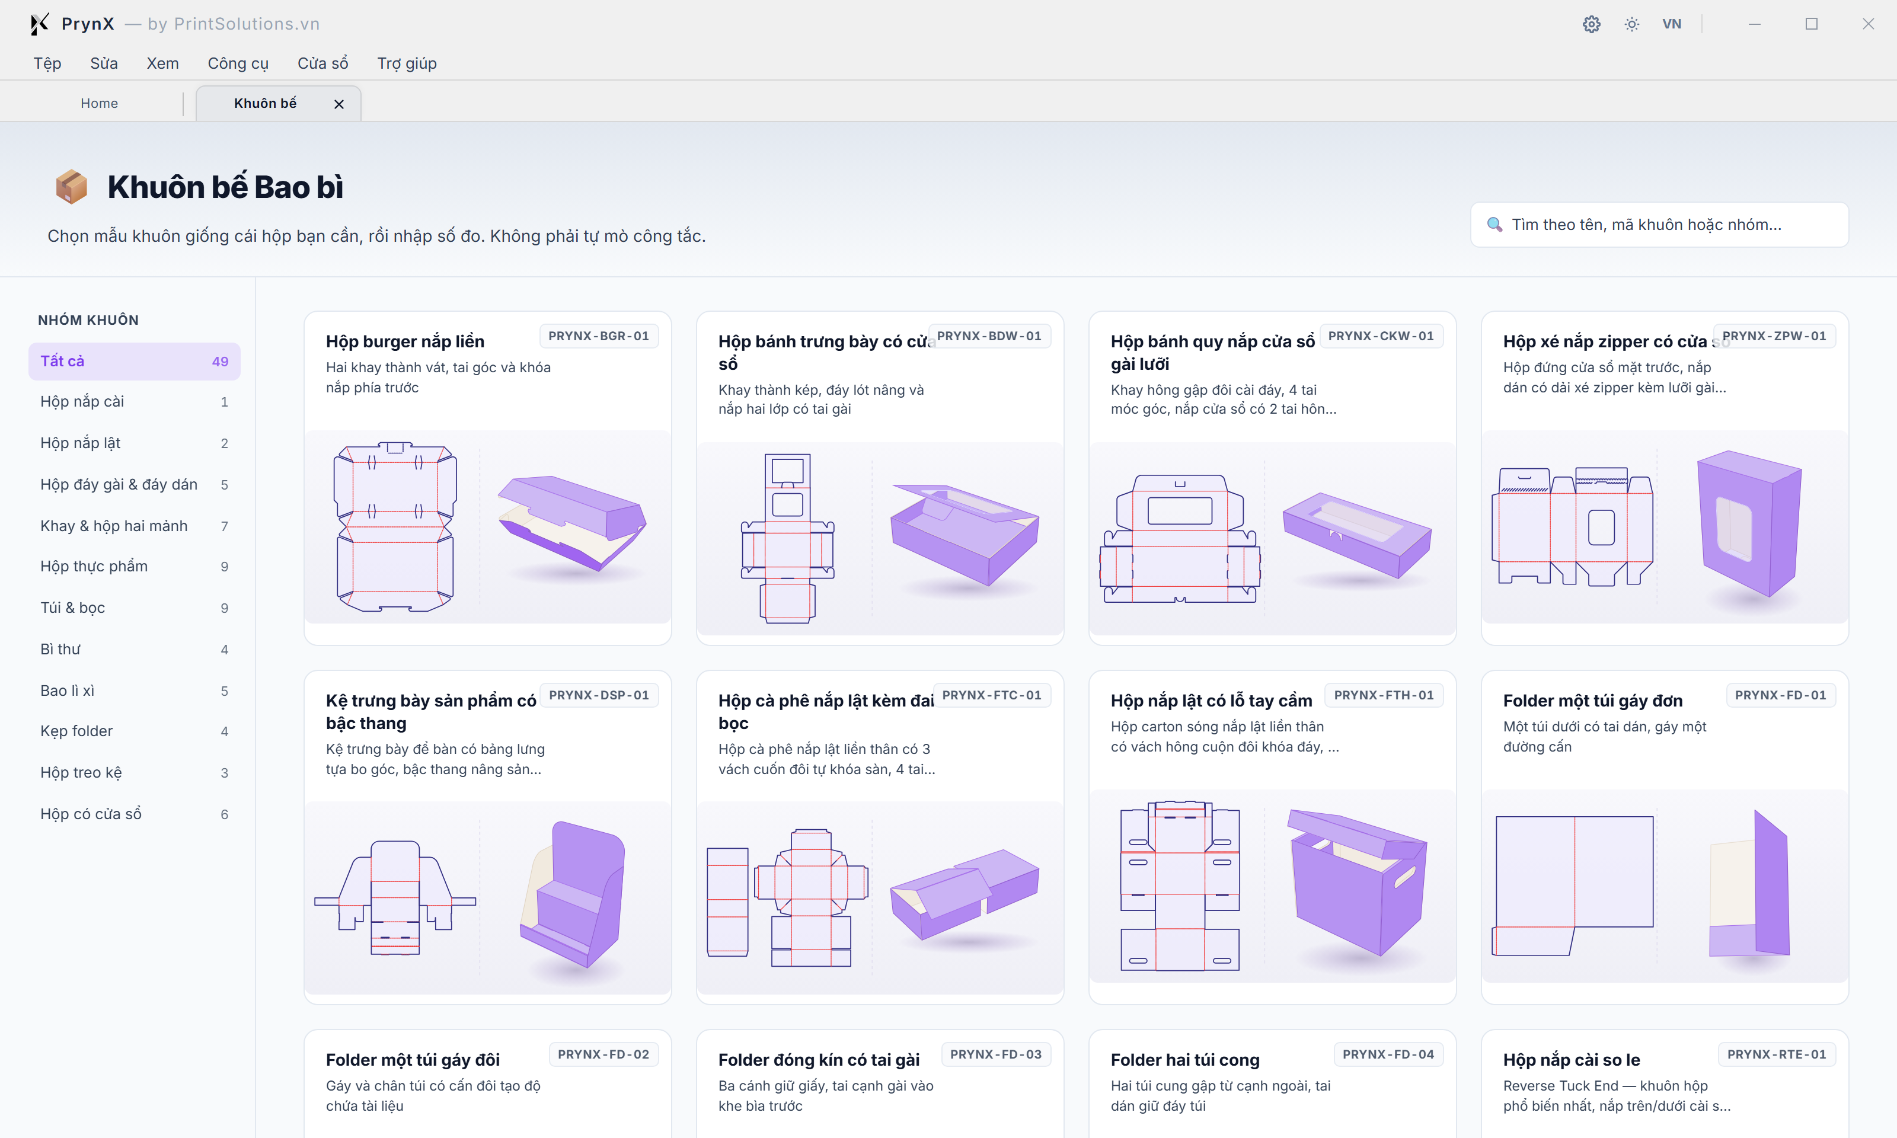The width and height of the screenshot is (1897, 1138).
Task: Select the Hộp thực phẩm group
Action: tap(134, 566)
